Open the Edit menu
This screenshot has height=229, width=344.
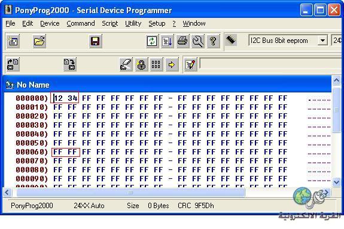(x=28, y=23)
